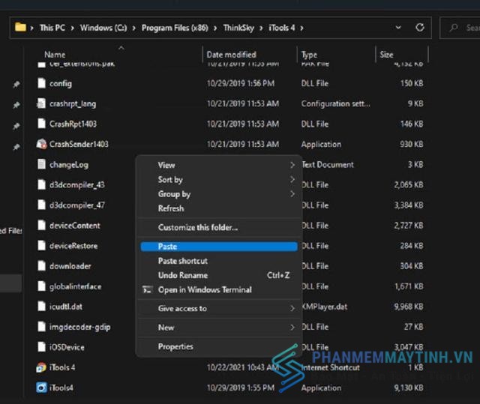The height and width of the screenshot is (404, 480).
Task: Select the icudtl.dat file icon
Action: coord(41,306)
